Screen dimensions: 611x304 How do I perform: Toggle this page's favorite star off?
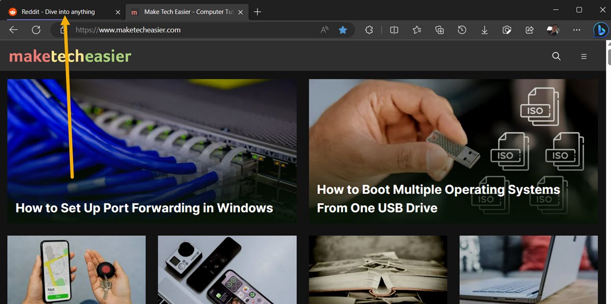point(343,30)
